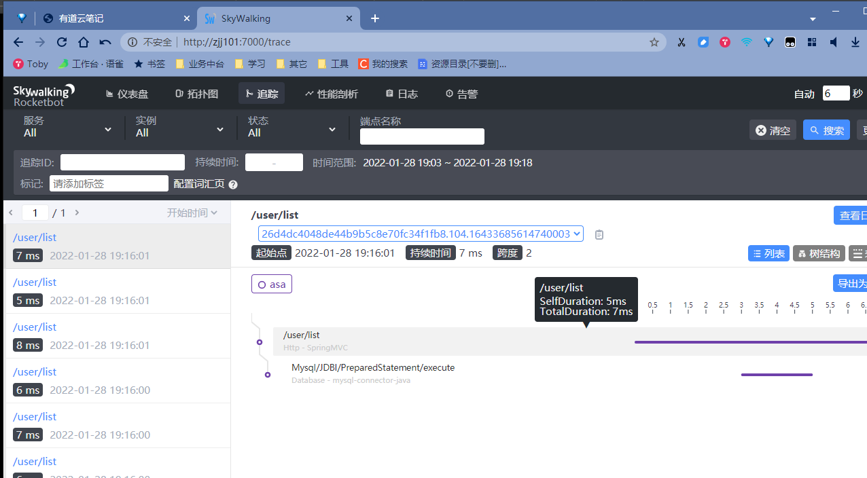Go to next page of trace list
Image resolution: width=867 pixels, height=478 pixels.
(x=77, y=213)
